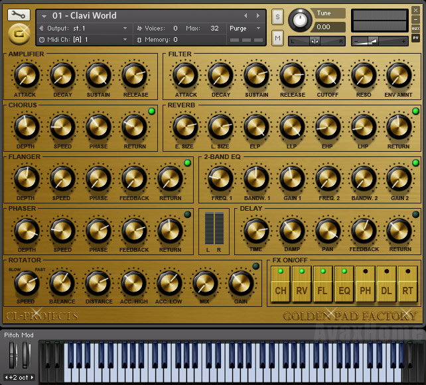
Task: Click the Filter Sustain knob
Action: pyautogui.click(x=256, y=75)
